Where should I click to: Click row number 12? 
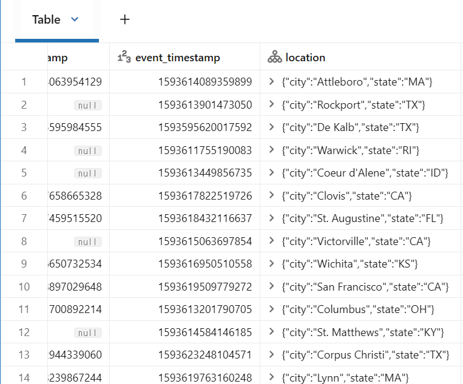(24, 332)
